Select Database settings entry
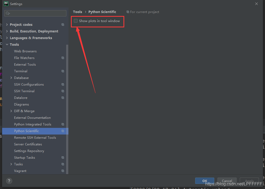Viewport: 265px width, 189px height. click(21, 78)
